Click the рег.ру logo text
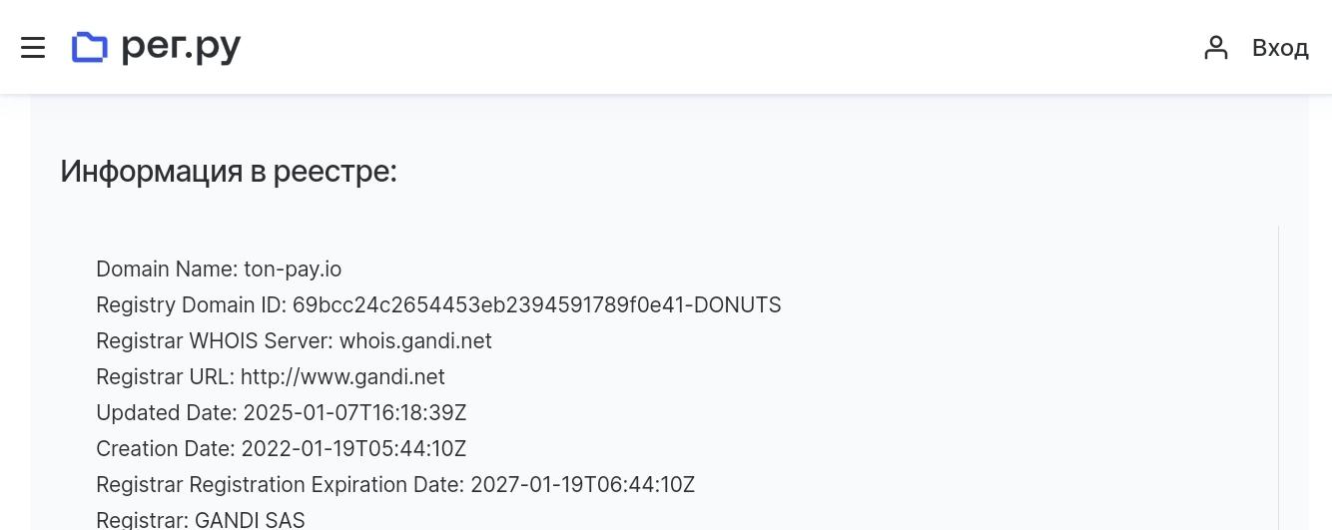 coord(181,47)
